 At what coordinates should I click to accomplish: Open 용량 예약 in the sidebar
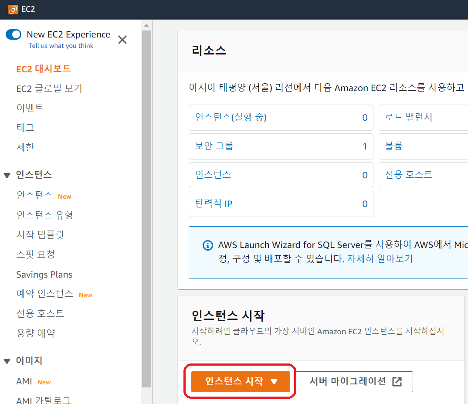click(36, 333)
